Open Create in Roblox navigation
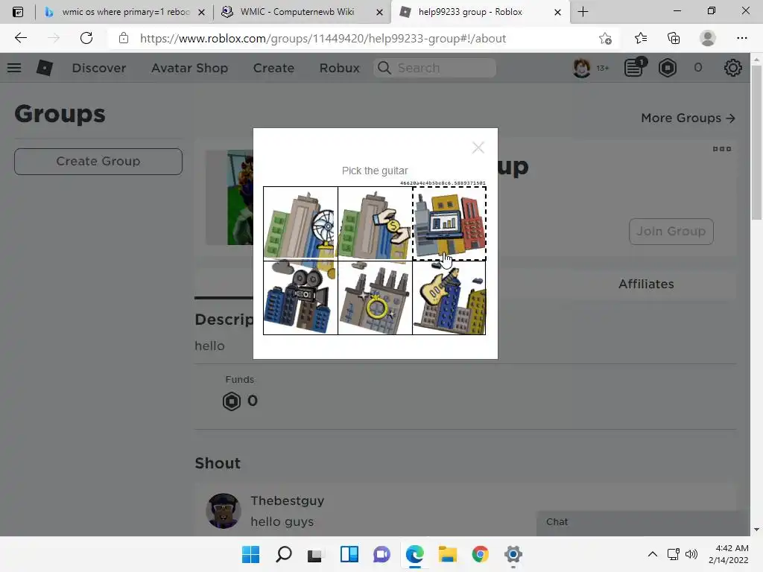This screenshot has width=763, height=572. click(273, 68)
